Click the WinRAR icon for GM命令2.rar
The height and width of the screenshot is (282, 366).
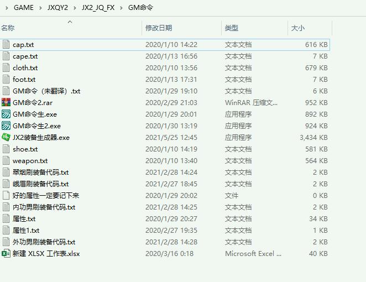coord(6,103)
